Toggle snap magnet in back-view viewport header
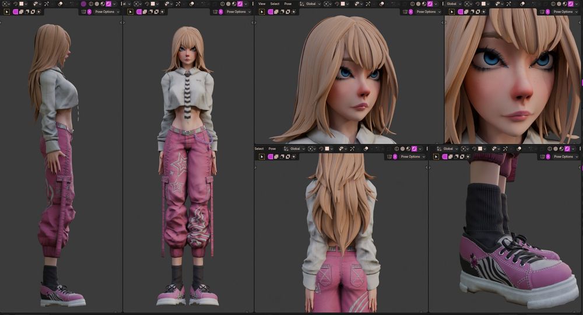Image resolution: width=583 pixels, height=315 pixels. point(321,149)
